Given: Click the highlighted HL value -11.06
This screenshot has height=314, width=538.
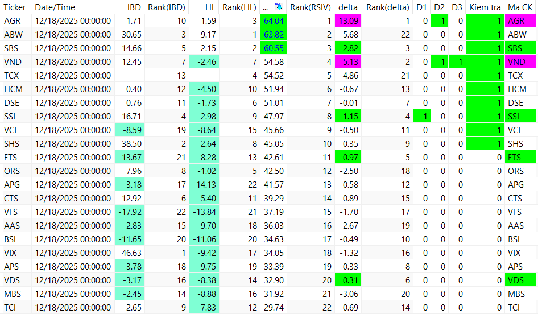Looking at the screenshot, I should [204, 239].
